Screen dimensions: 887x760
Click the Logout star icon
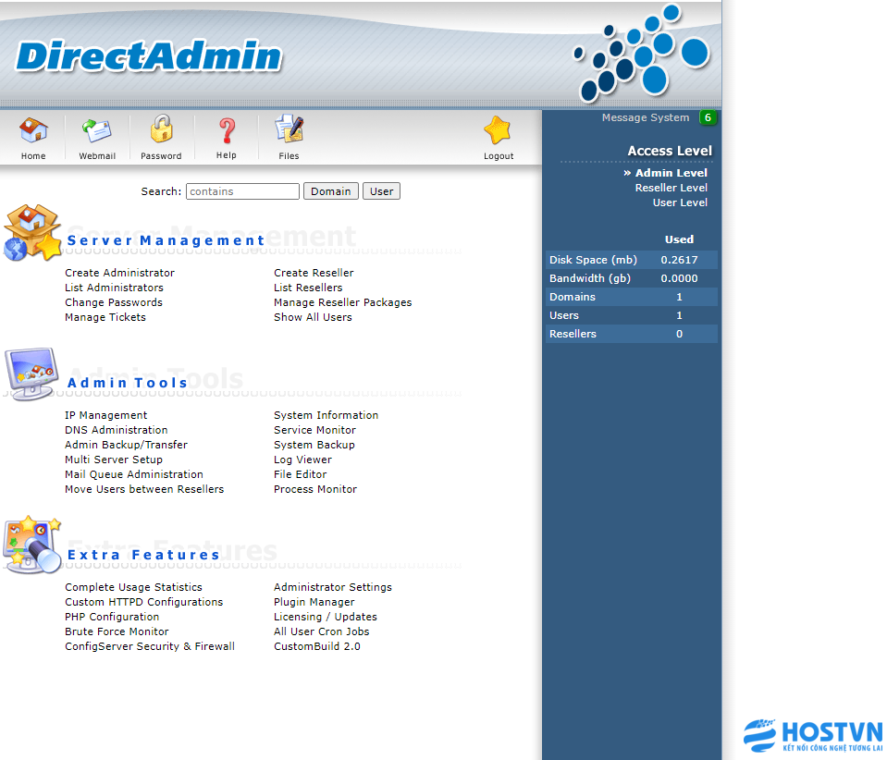pyautogui.click(x=498, y=130)
